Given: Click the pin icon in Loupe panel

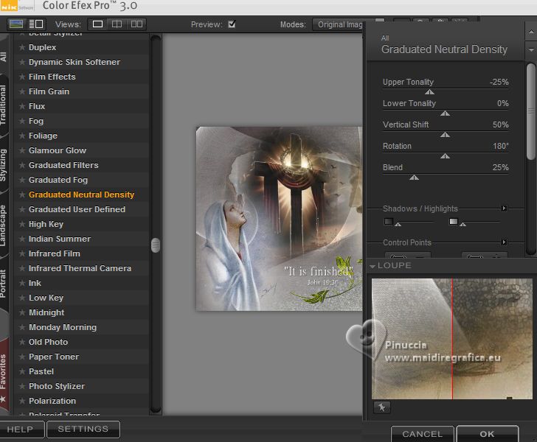Looking at the screenshot, I should point(381,407).
